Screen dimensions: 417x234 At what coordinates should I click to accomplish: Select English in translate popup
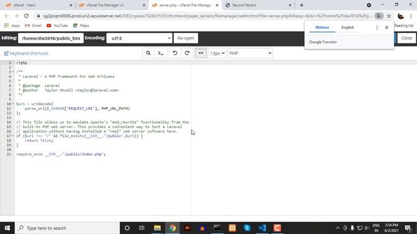pyautogui.click(x=347, y=27)
